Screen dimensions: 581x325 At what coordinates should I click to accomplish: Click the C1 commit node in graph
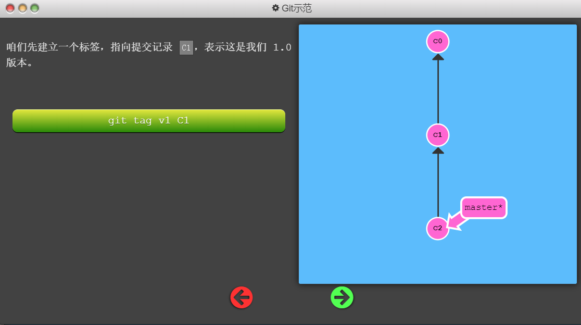point(438,135)
